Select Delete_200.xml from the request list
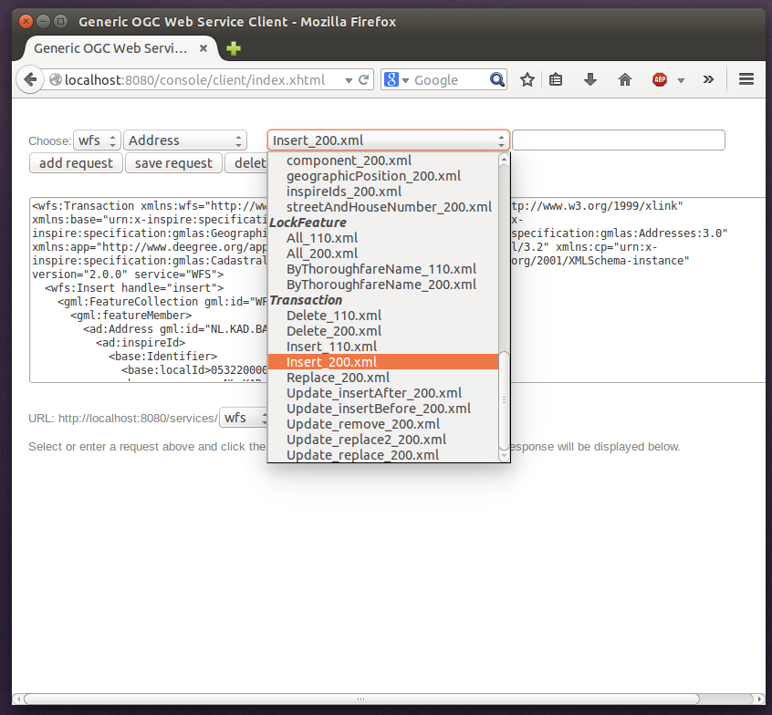 click(334, 330)
